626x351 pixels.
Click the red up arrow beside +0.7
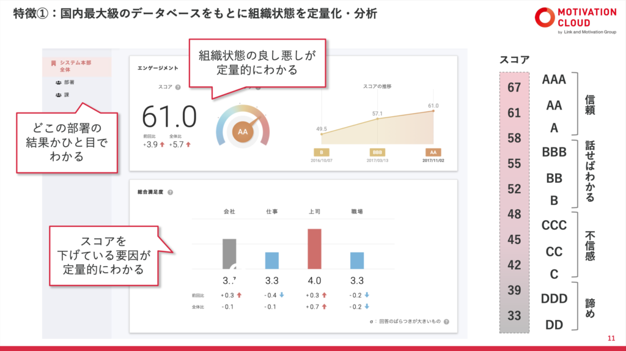point(324,307)
